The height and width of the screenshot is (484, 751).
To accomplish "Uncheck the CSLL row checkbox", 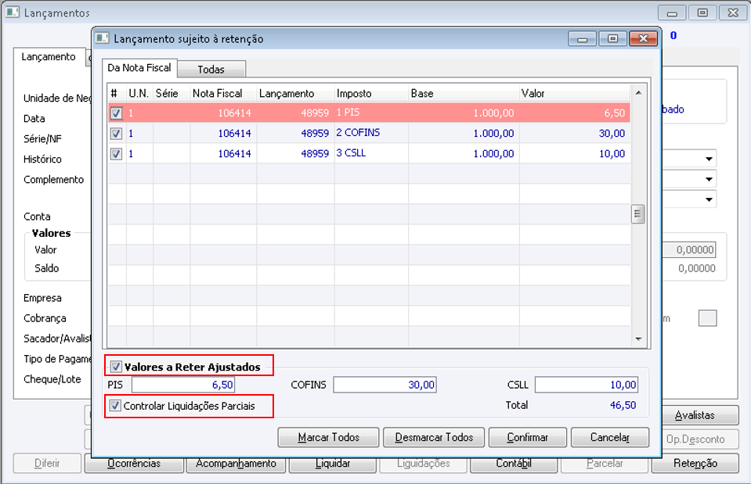I will (117, 154).
